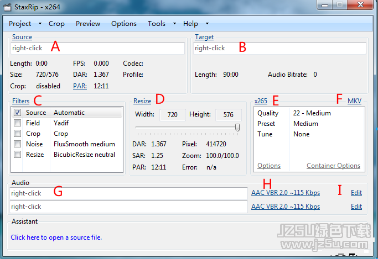Select the Quality 22 - Medium row
This screenshot has height=259, width=378.
pyautogui.click(x=309, y=113)
